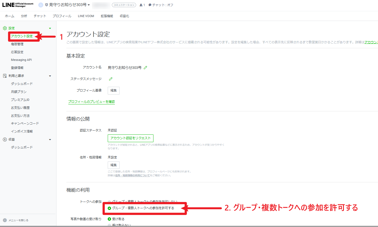The image size is (378, 227).
Task: Click the LINE Official Account Manager logo
Action: (18, 5)
